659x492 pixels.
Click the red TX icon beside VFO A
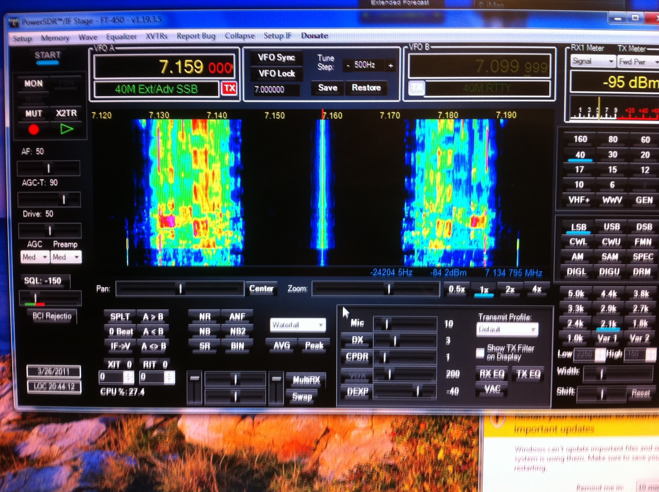click(x=230, y=87)
